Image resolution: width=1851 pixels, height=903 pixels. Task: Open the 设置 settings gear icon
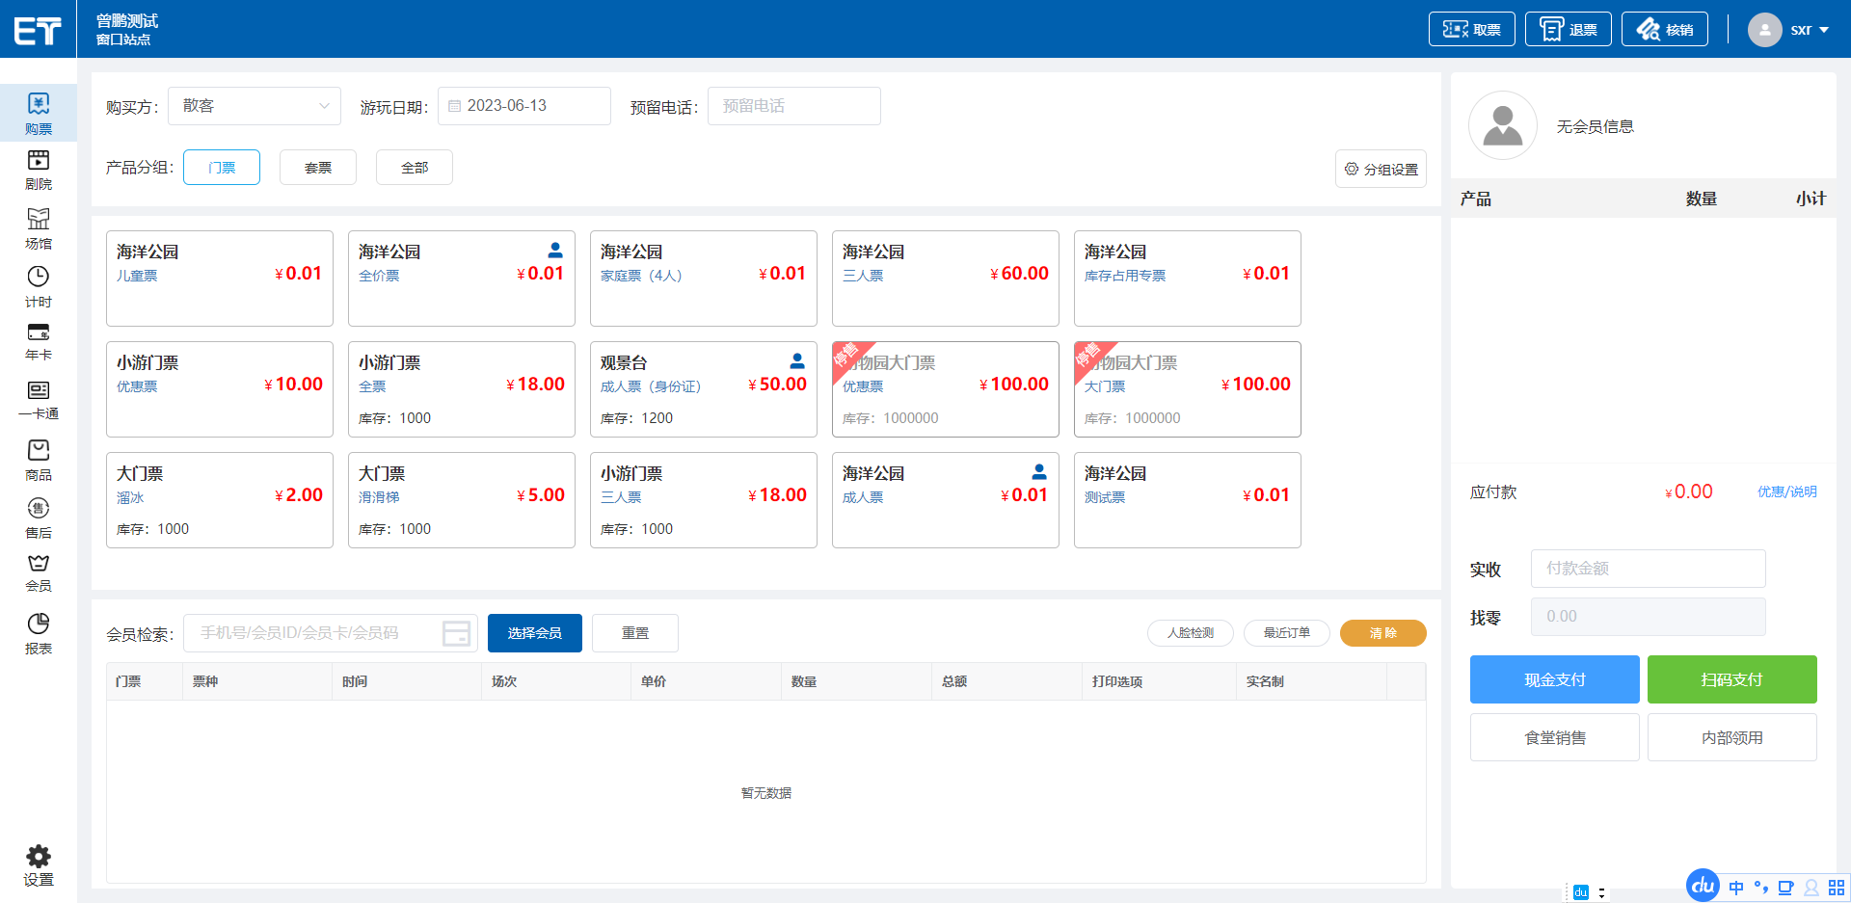(x=39, y=857)
